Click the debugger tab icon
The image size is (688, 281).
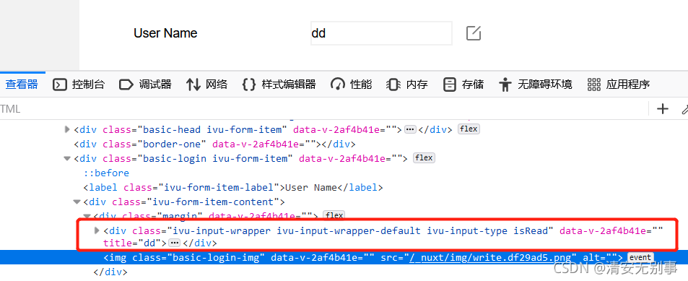[x=126, y=85]
